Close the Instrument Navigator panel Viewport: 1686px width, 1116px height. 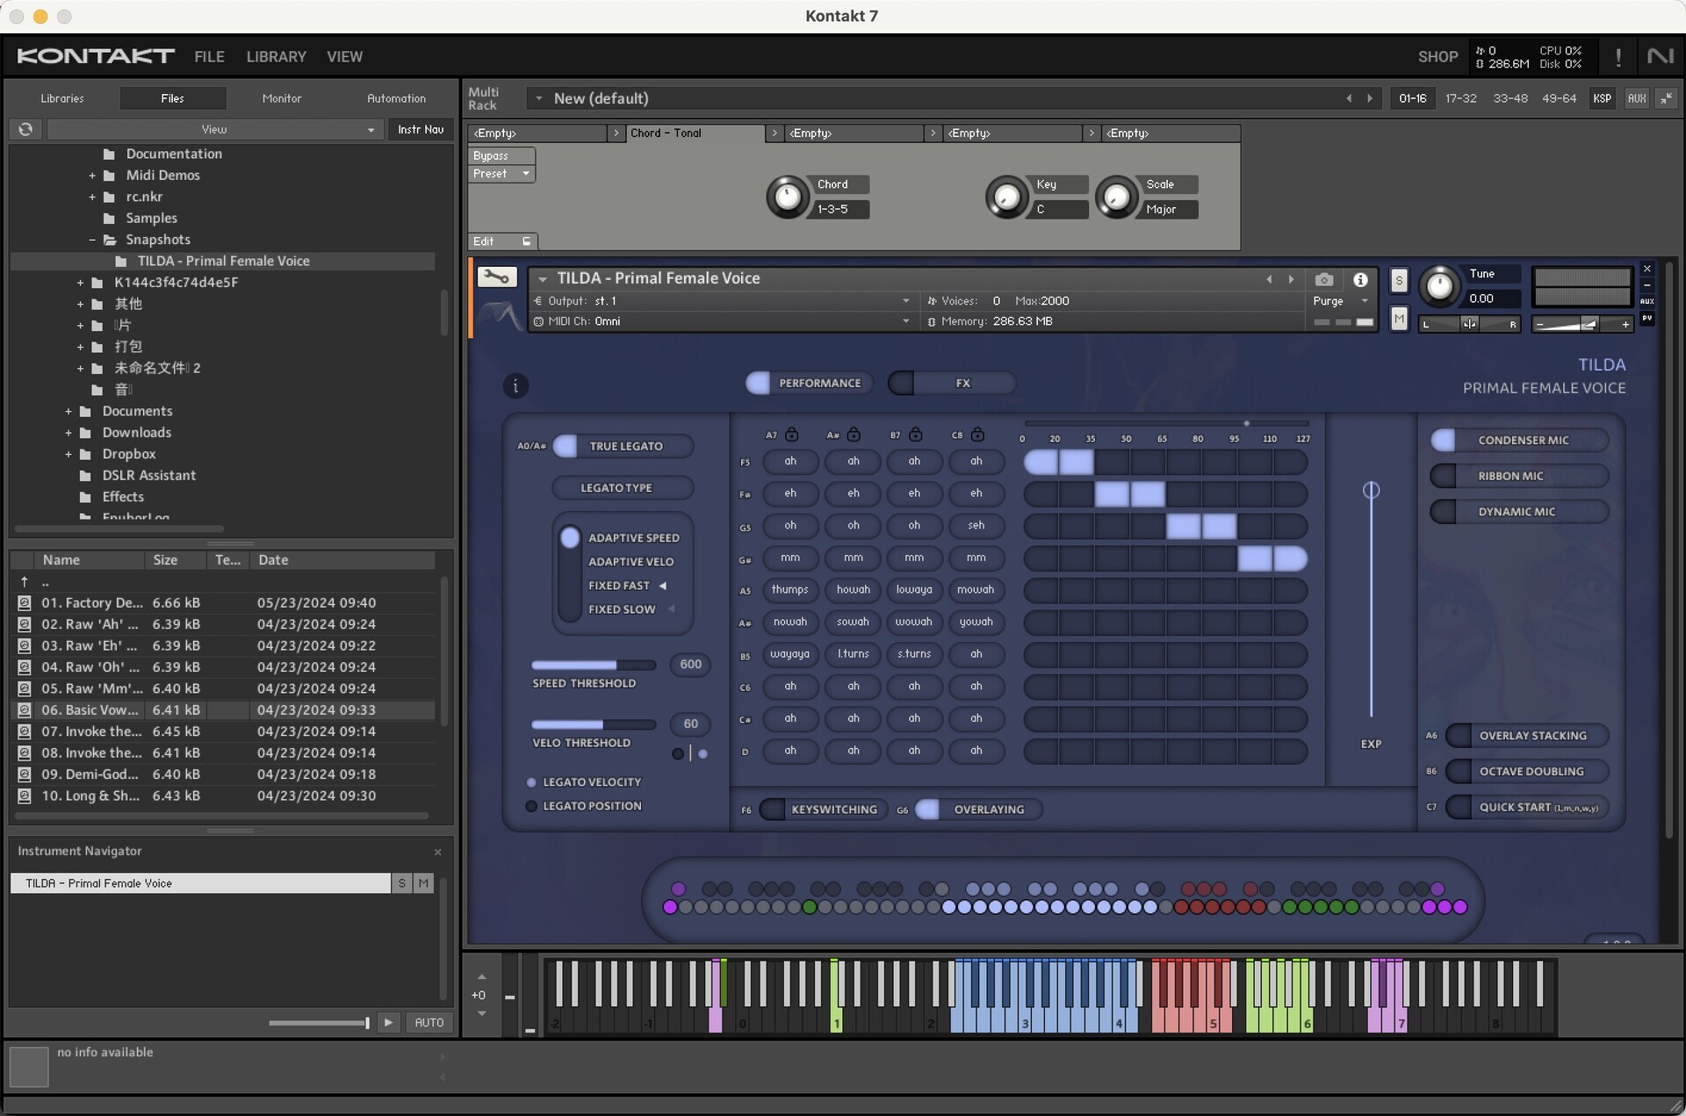(x=437, y=852)
